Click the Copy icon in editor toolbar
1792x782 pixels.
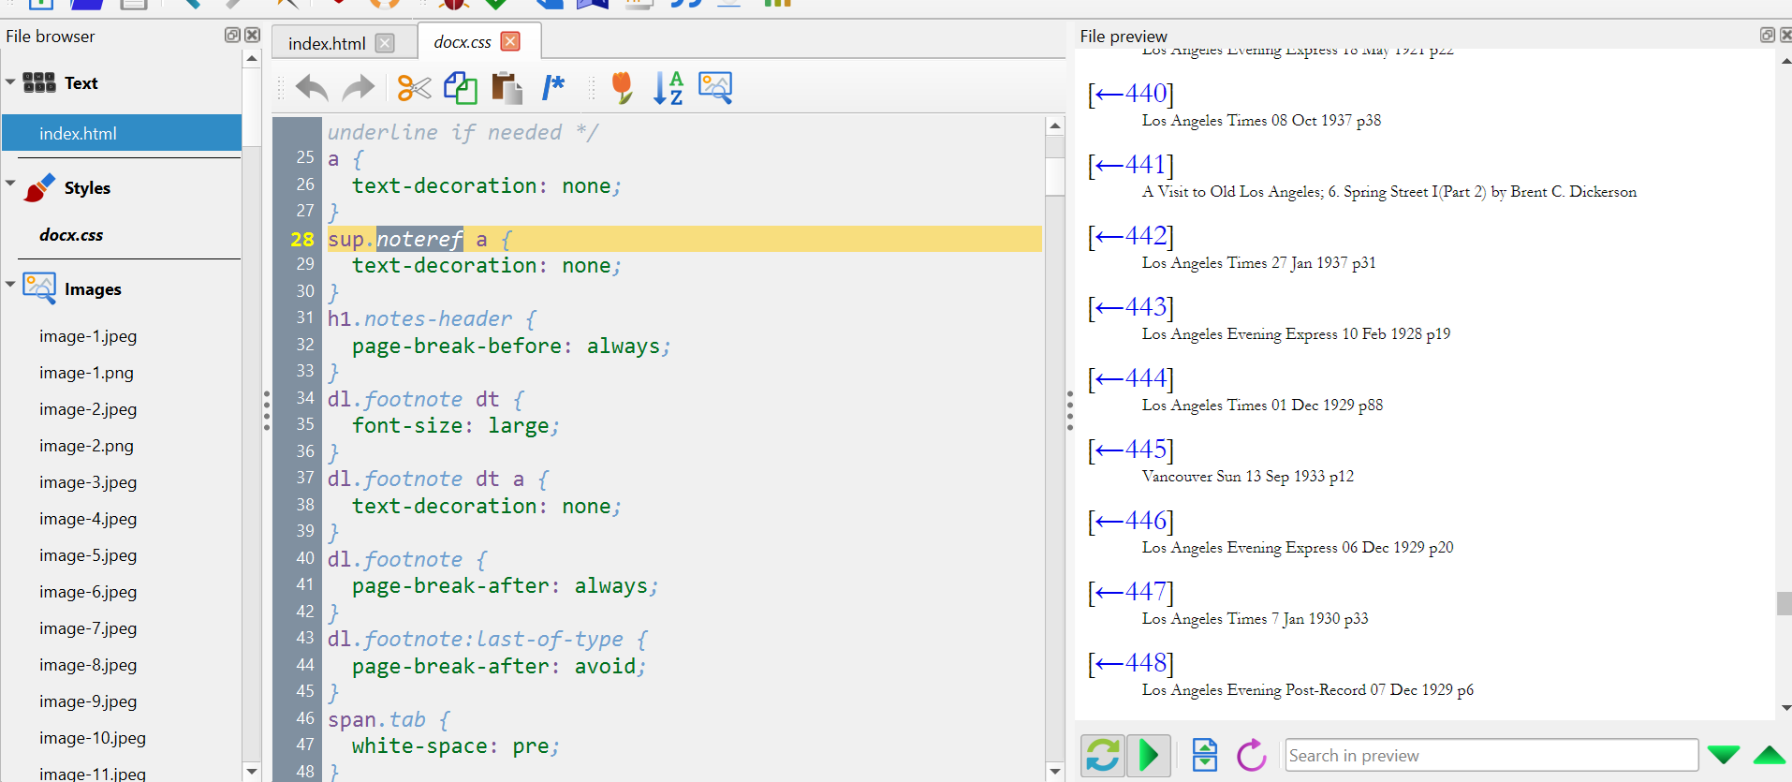(x=460, y=88)
